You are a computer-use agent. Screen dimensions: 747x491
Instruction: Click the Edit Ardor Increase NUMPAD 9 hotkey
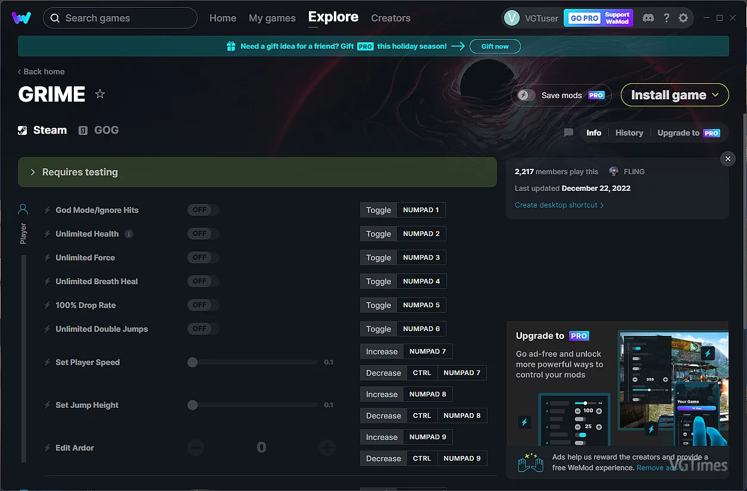427,437
